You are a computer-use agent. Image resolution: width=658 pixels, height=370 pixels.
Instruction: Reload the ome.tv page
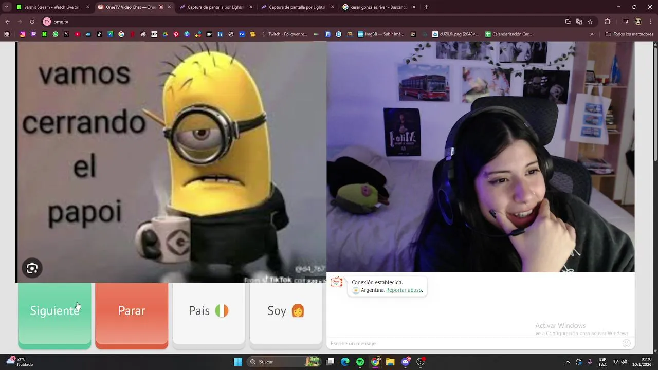click(x=32, y=22)
